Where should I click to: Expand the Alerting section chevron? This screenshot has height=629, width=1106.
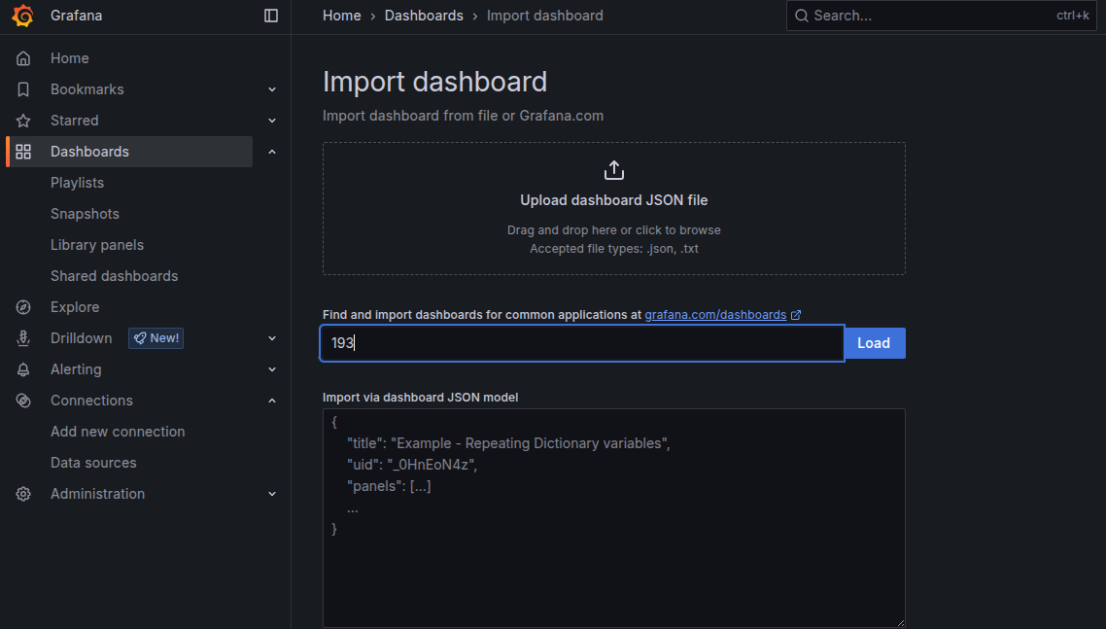pos(272,369)
